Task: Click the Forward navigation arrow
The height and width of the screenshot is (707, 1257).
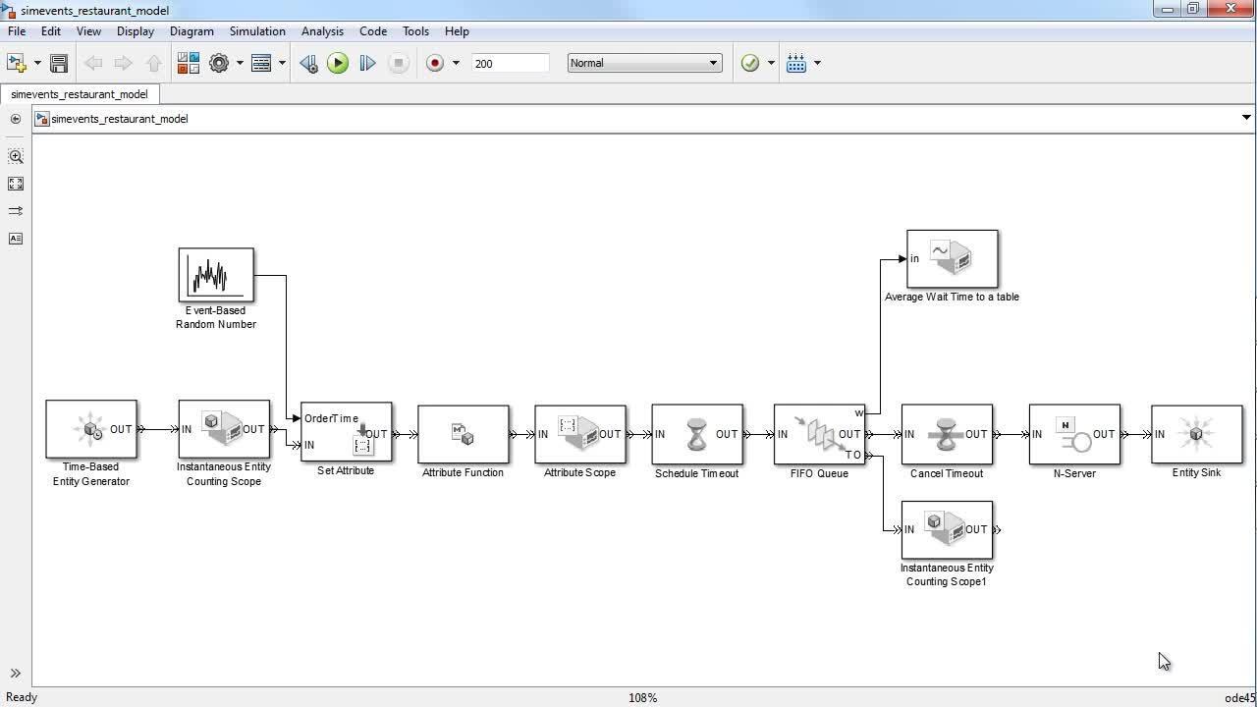Action: coord(124,63)
